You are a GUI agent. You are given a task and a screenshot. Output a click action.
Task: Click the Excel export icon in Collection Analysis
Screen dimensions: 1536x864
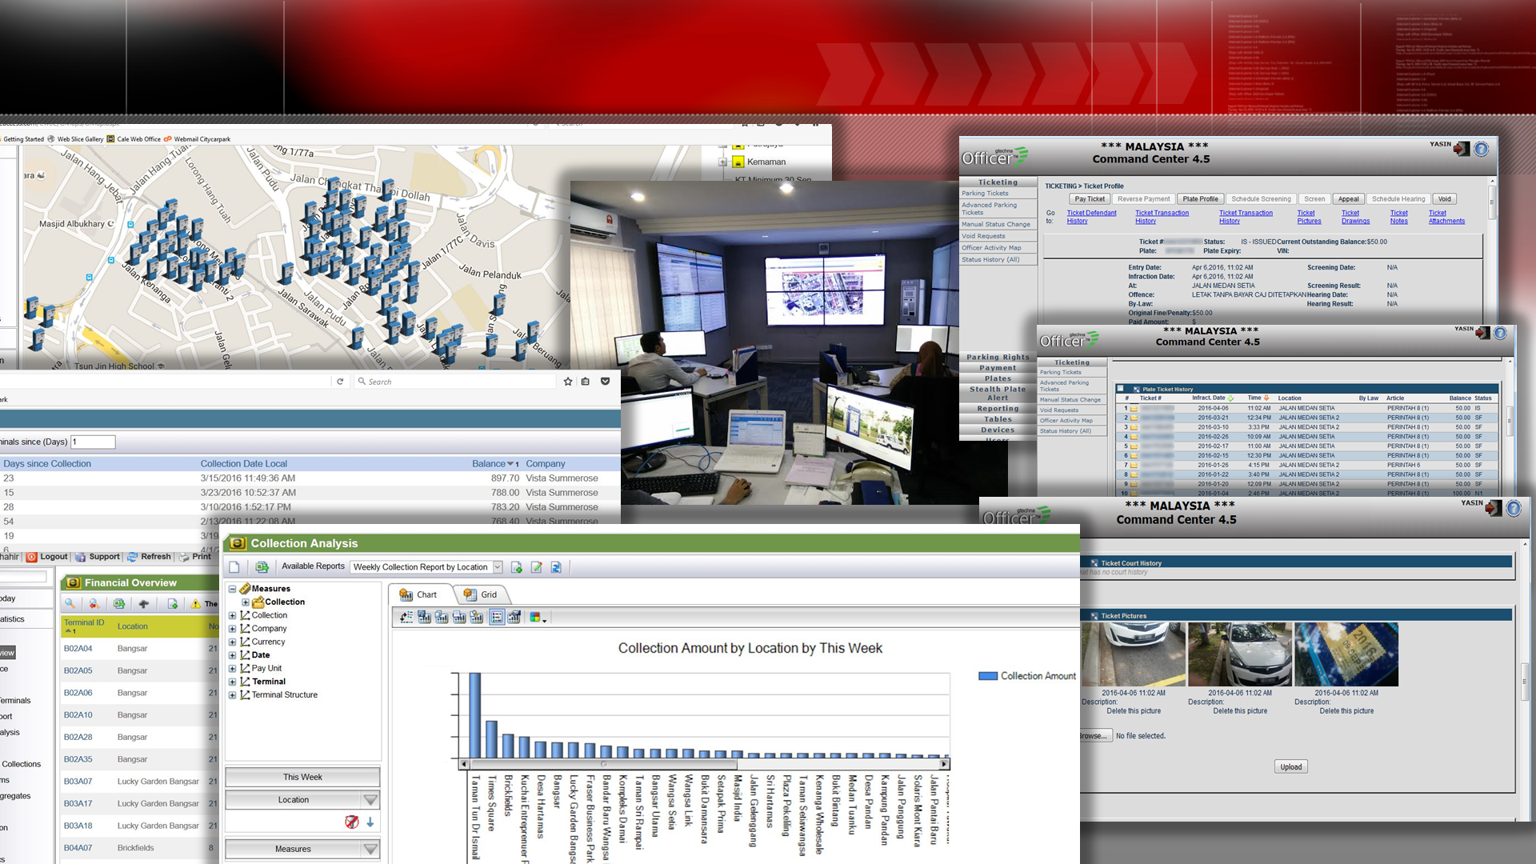(262, 567)
